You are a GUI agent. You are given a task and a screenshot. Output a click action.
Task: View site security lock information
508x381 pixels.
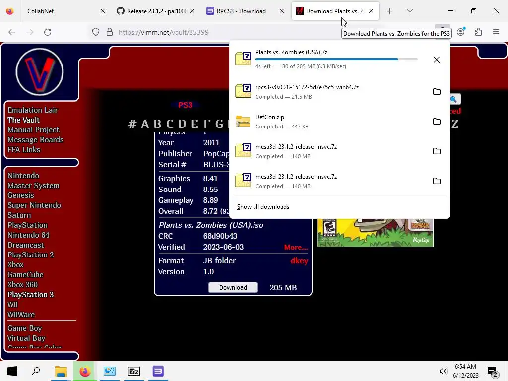[110, 32]
